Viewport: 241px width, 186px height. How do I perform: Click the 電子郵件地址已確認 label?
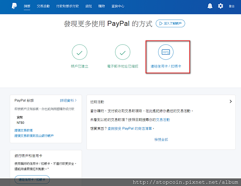click(123, 66)
